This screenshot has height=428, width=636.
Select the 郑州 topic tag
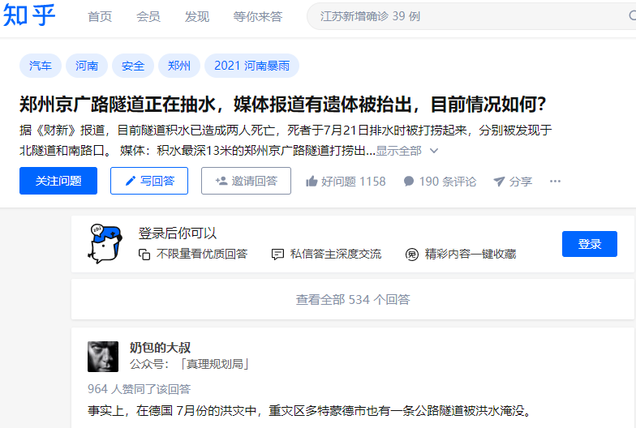pos(178,66)
